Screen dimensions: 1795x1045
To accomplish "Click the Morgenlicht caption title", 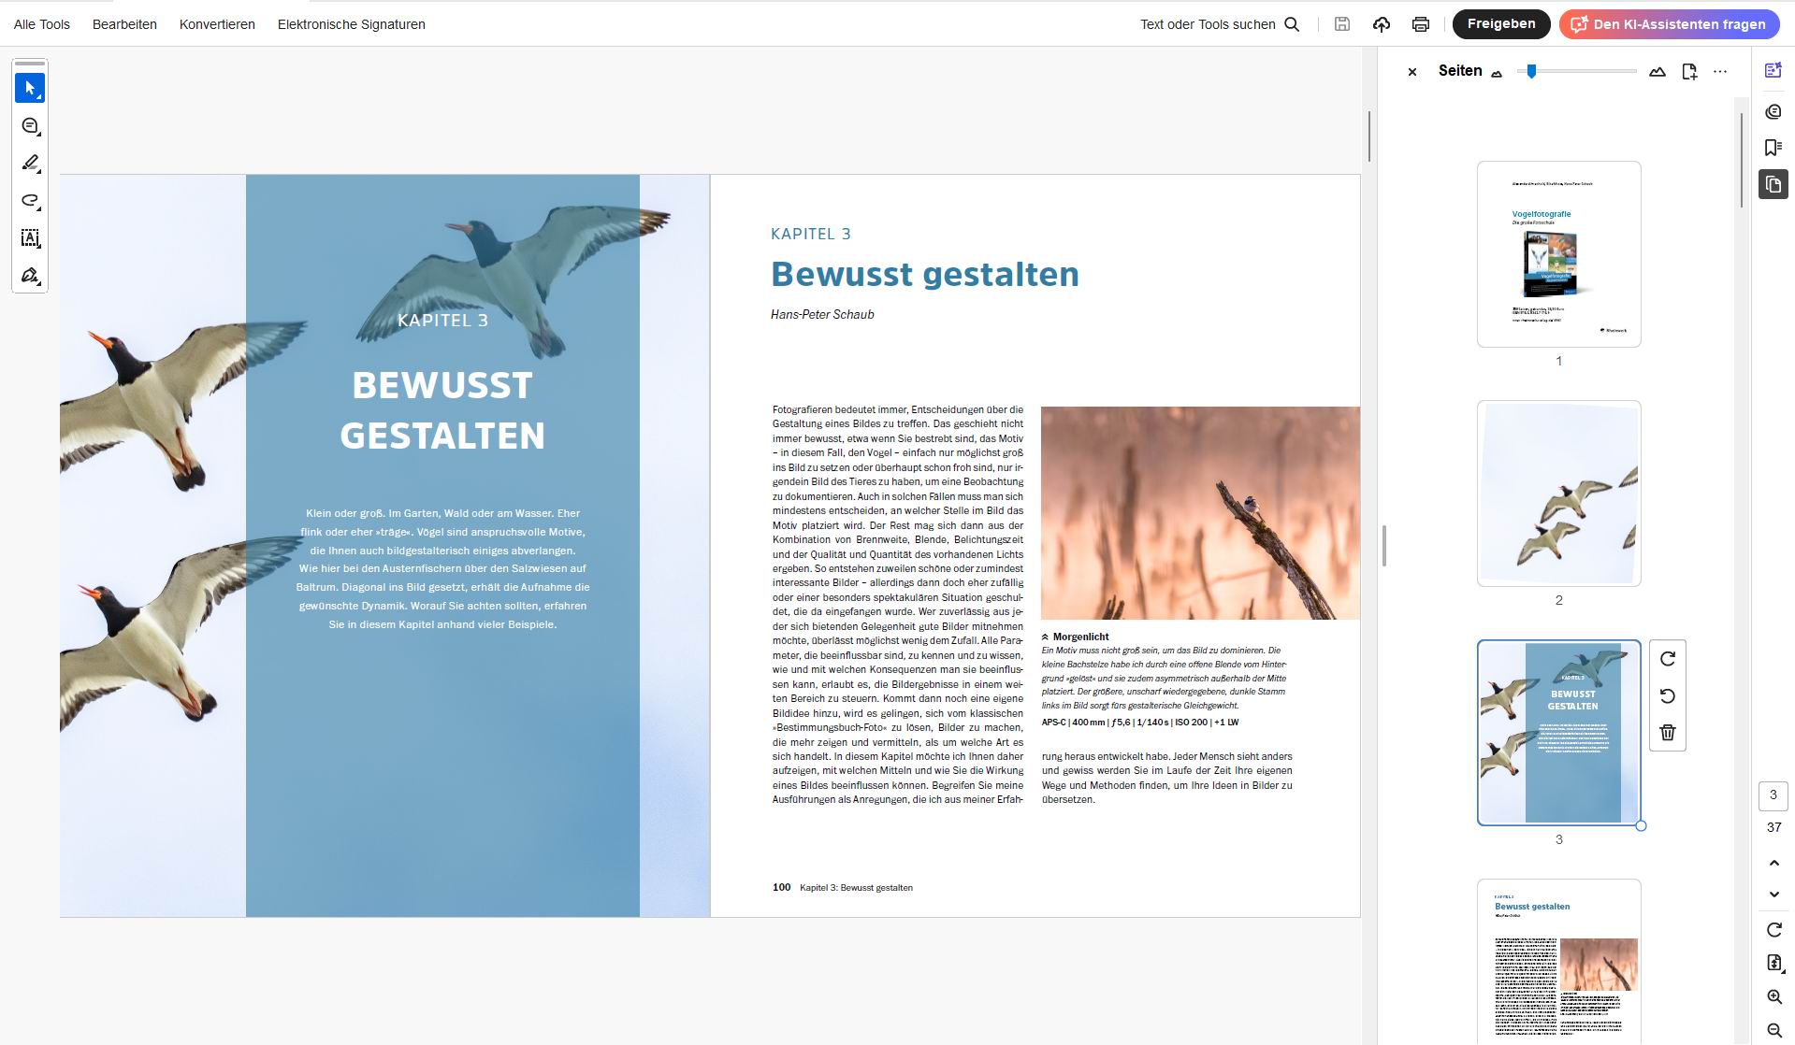I will [x=1080, y=637].
